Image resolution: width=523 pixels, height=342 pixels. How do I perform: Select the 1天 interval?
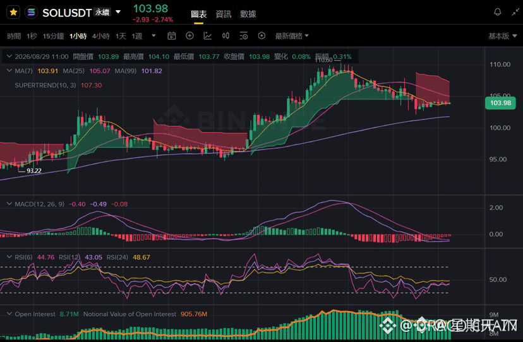121,36
